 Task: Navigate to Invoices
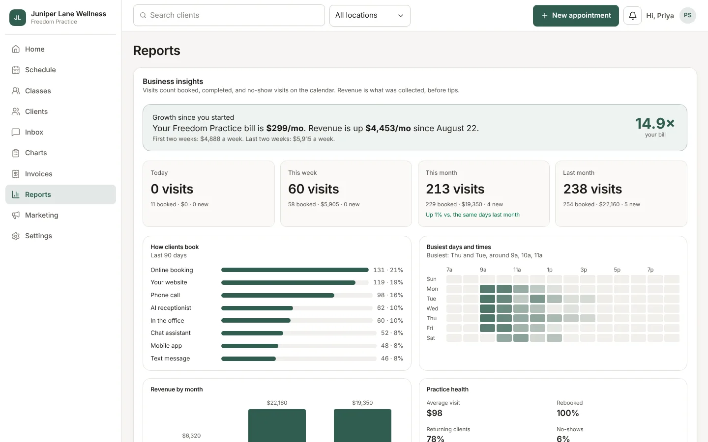pos(60,174)
